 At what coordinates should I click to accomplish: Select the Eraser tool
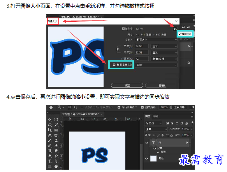pyautogui.click(x=56, y=146)
